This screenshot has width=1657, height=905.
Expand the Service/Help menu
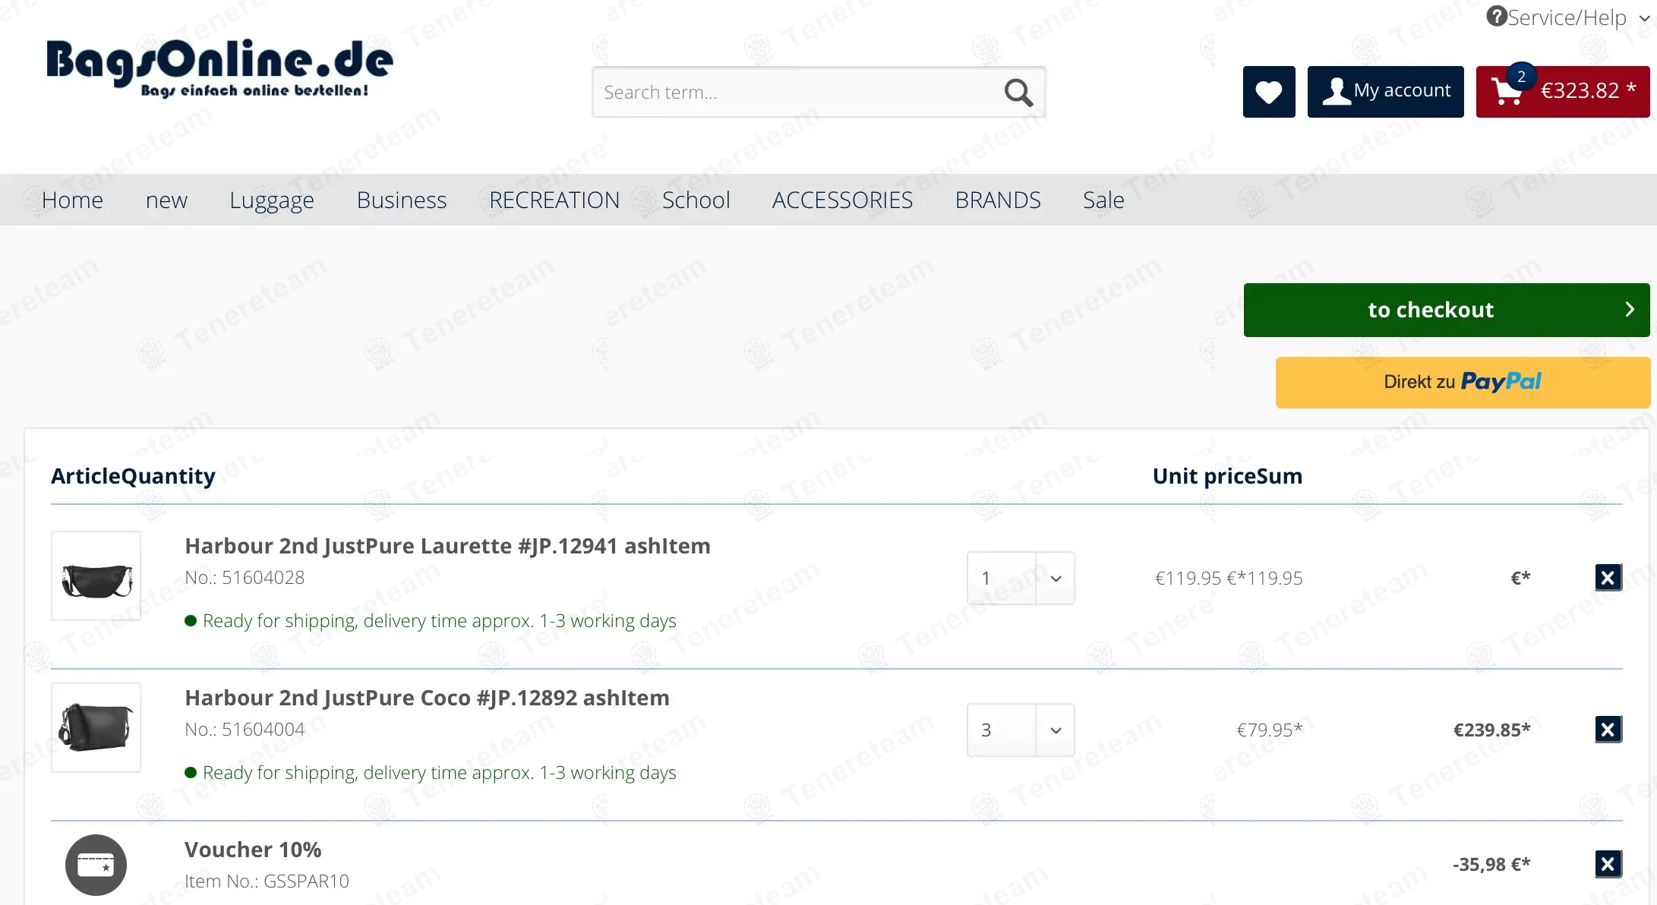pos(1569,17)
